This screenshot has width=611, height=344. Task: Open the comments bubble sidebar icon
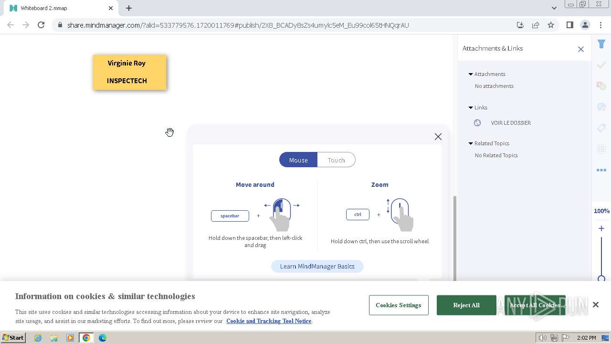[601, 107]
